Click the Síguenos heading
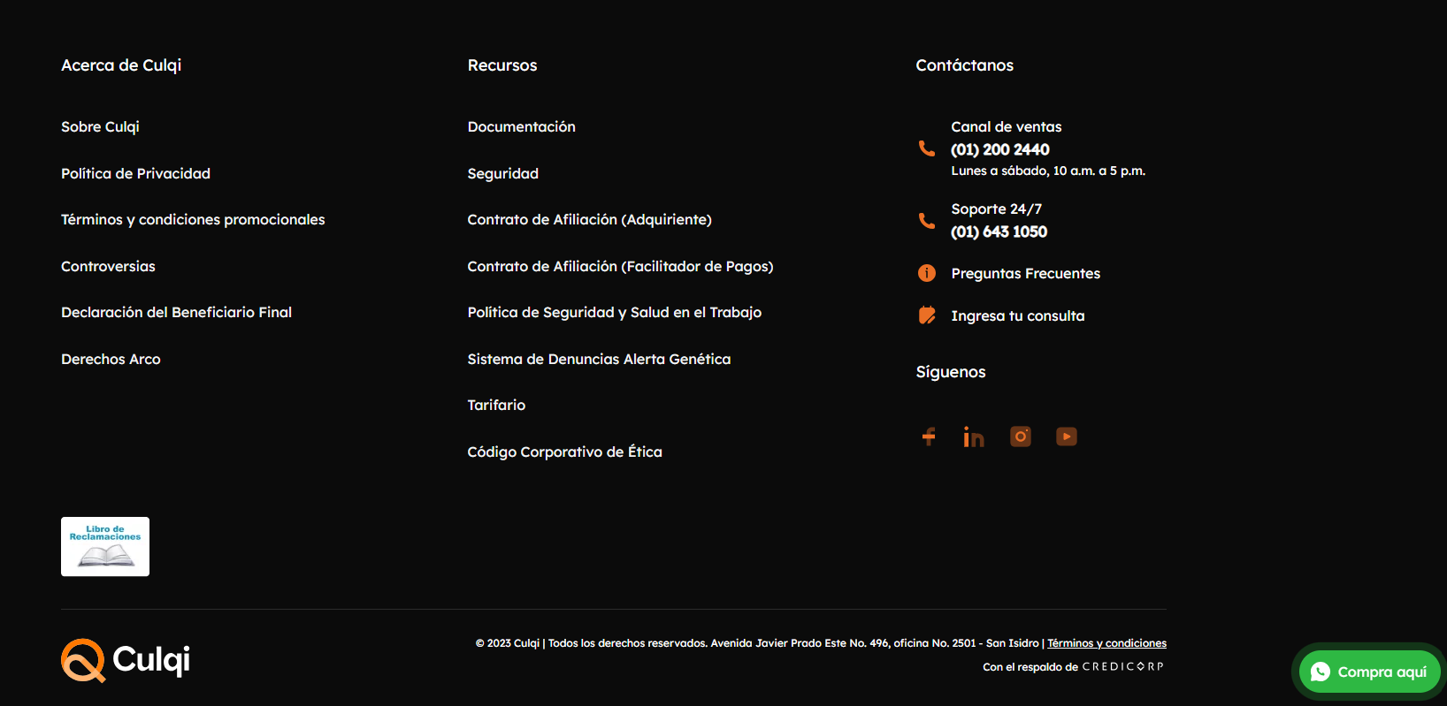The width and height of the screenshot is (1447, 706). [x=951, y=372]
